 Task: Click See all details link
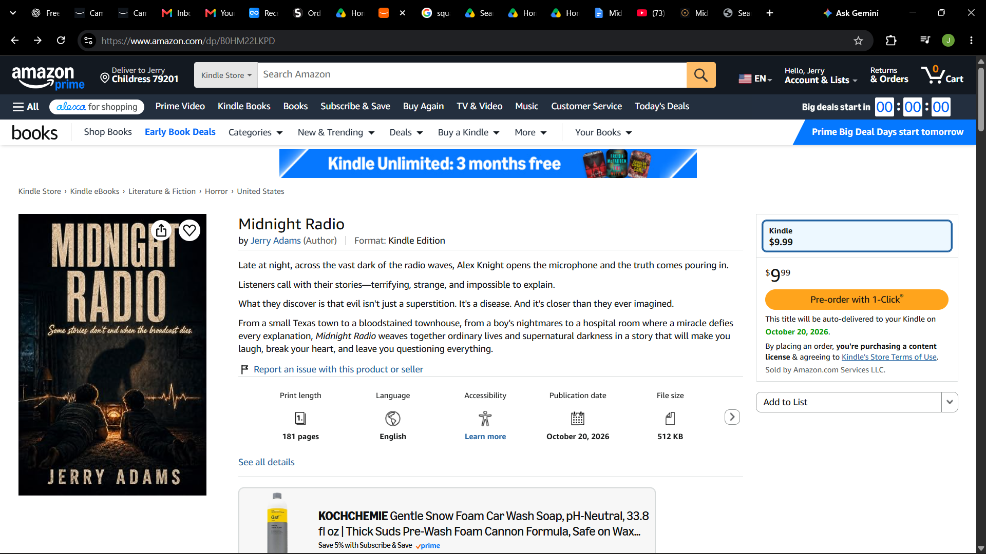point(267,462)
